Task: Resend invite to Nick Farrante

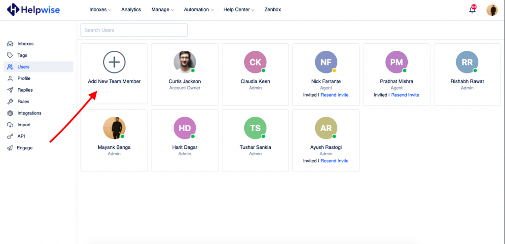Action: point(334,95)
